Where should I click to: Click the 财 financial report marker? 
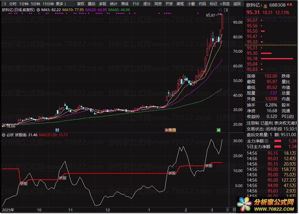pos(57,130)
